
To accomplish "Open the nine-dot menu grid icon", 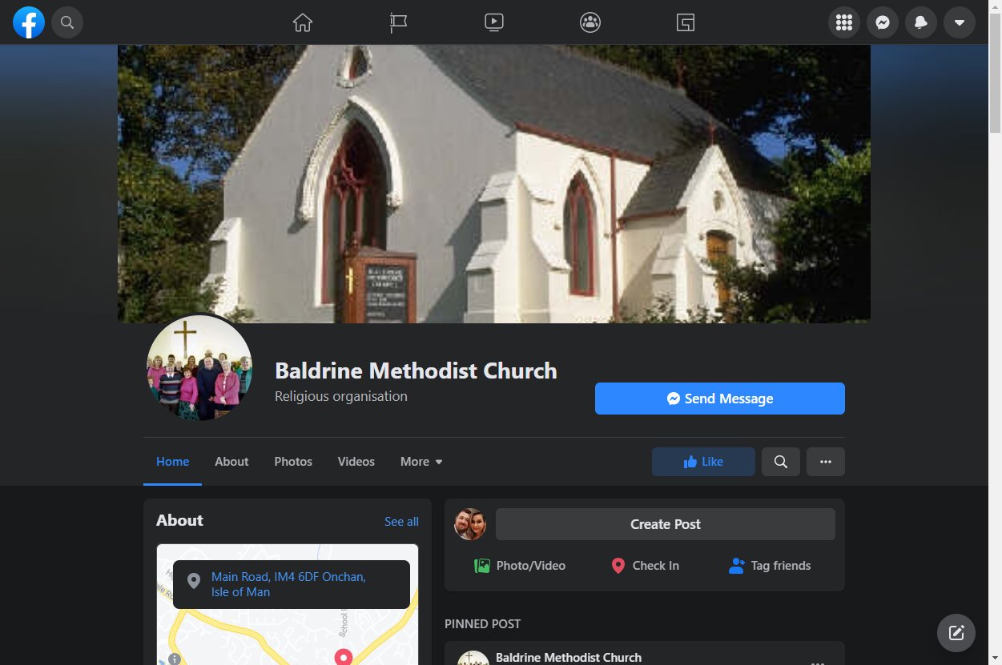I will 844,22.
